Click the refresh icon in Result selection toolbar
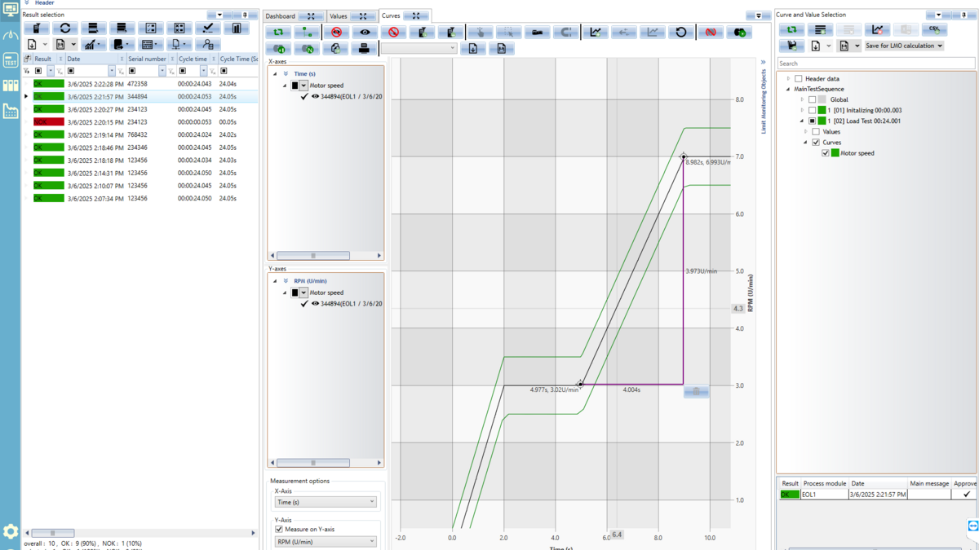 [64, 29]
